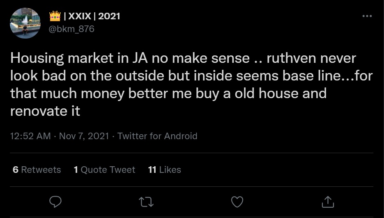Click the 12:52 AM timestamp
The image size is (384, 218).
(30, 136)
